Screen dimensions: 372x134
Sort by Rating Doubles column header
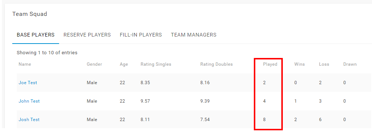pyautogui.click(x=217, y=64)
